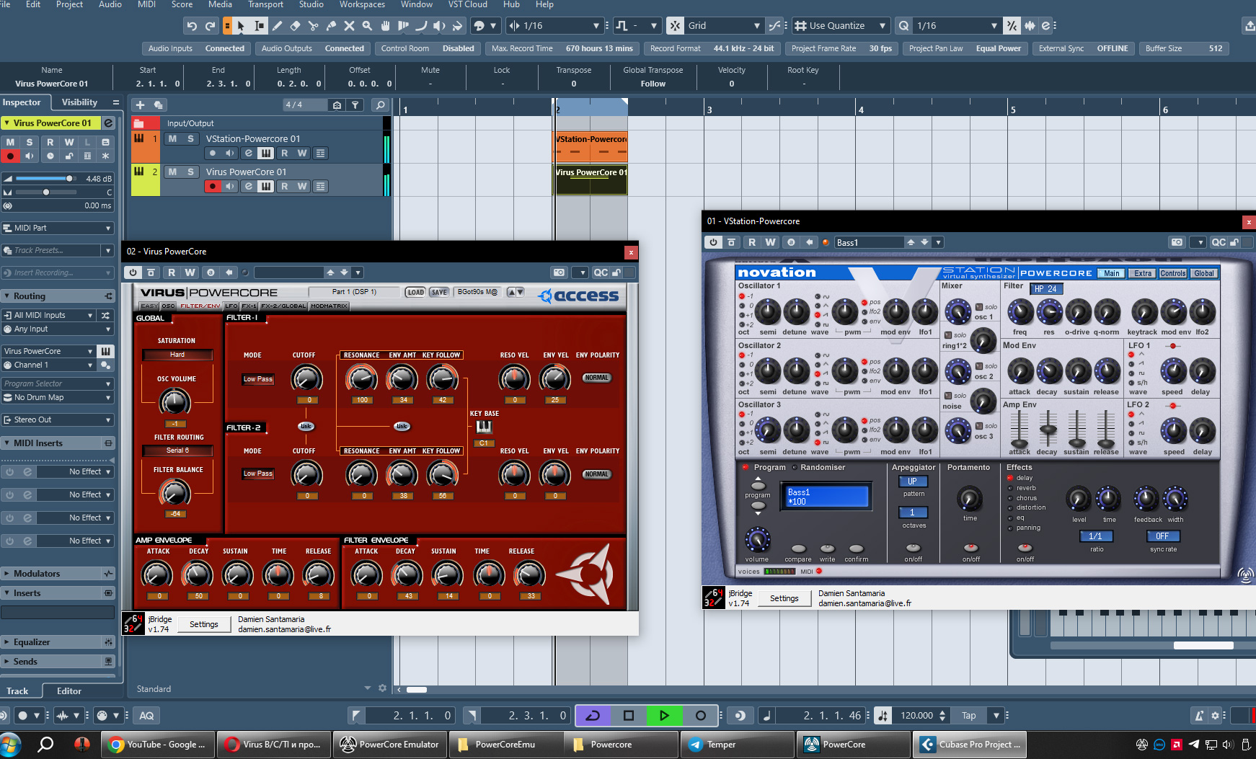The image size is (1256, 759).
Task: Open the Stereo Out routing dropdown
Action: pyautogui.click(x=58, y=420)
